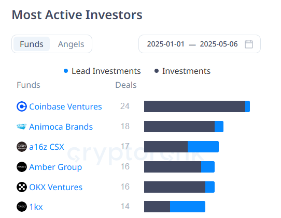Click the Coinbase Ventures logo icon

(22, 106)
